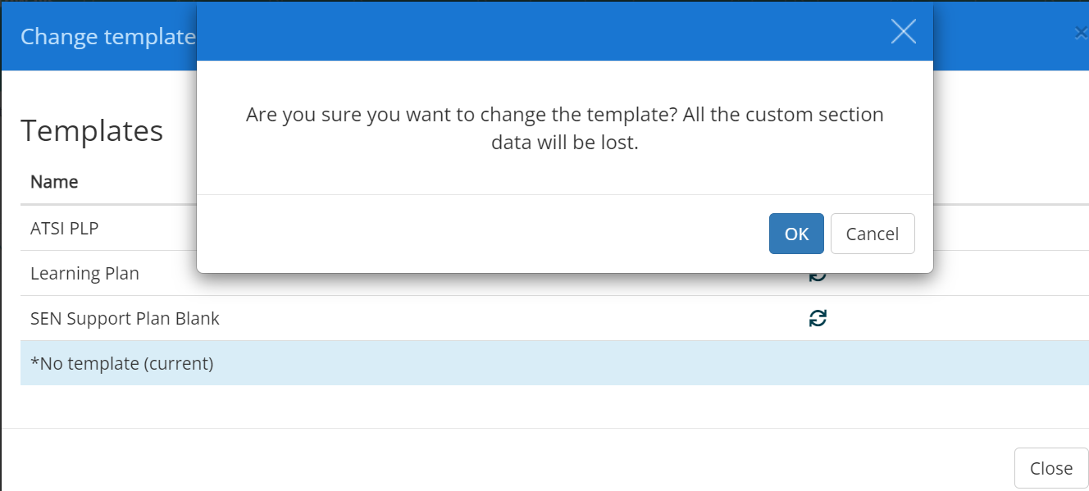Select the highlighted No template (current) row
The image size is (1089, 491).
tap(554, 363)
